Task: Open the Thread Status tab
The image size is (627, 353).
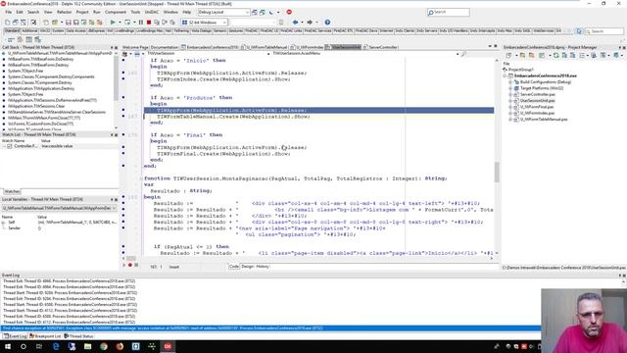Action: point(79,336)
